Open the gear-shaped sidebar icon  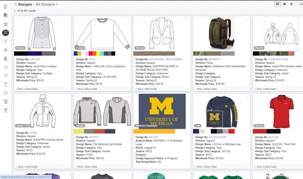6,50
